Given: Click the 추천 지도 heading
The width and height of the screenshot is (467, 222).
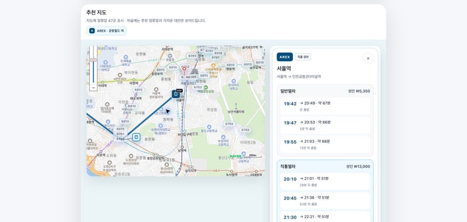Looking at the screenshot, I should (96, 12).
